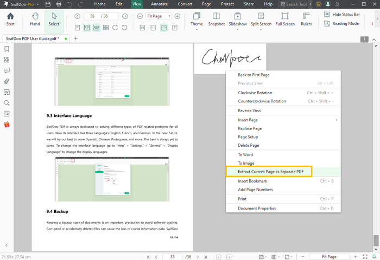Expand the Theme dropdown

point(197,29)
